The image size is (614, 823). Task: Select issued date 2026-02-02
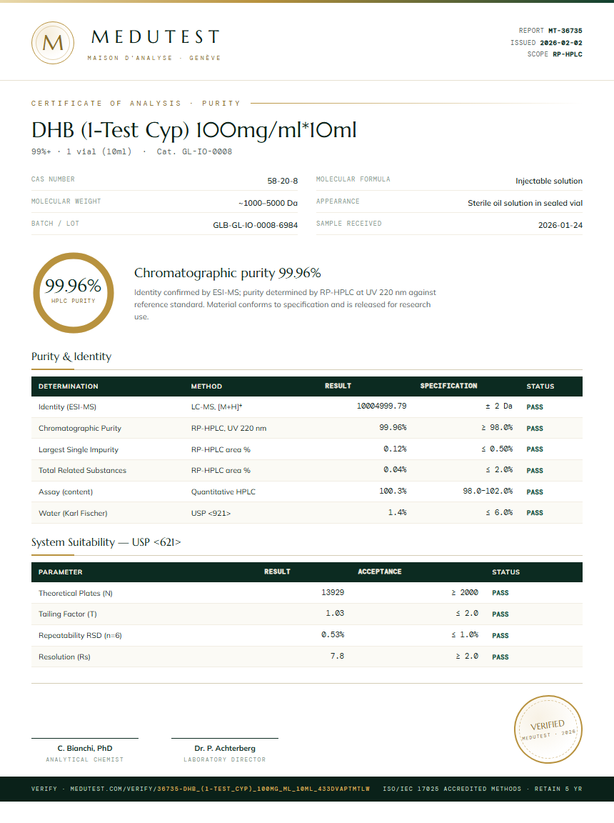pos(561,43)
